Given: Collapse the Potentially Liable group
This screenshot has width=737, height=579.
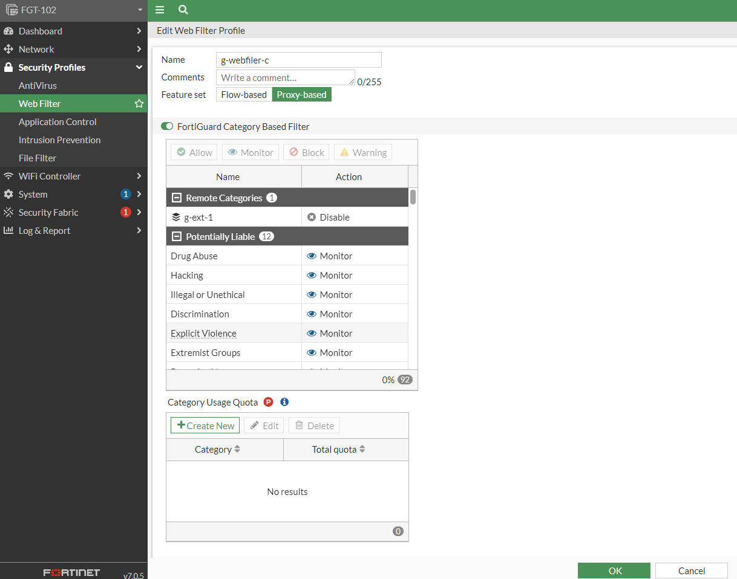Looking at the screenshot, I should [x=177, y=236].
